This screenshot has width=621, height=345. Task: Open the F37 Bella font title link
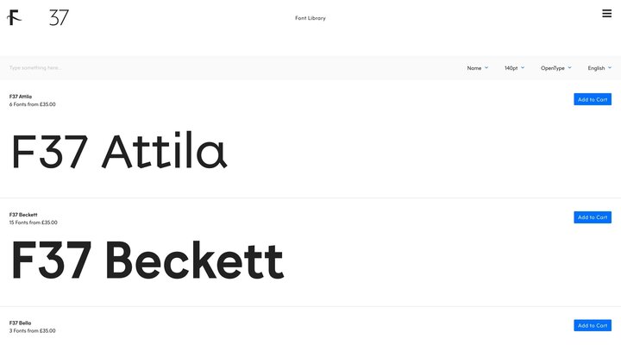click(x=21, y=323)
